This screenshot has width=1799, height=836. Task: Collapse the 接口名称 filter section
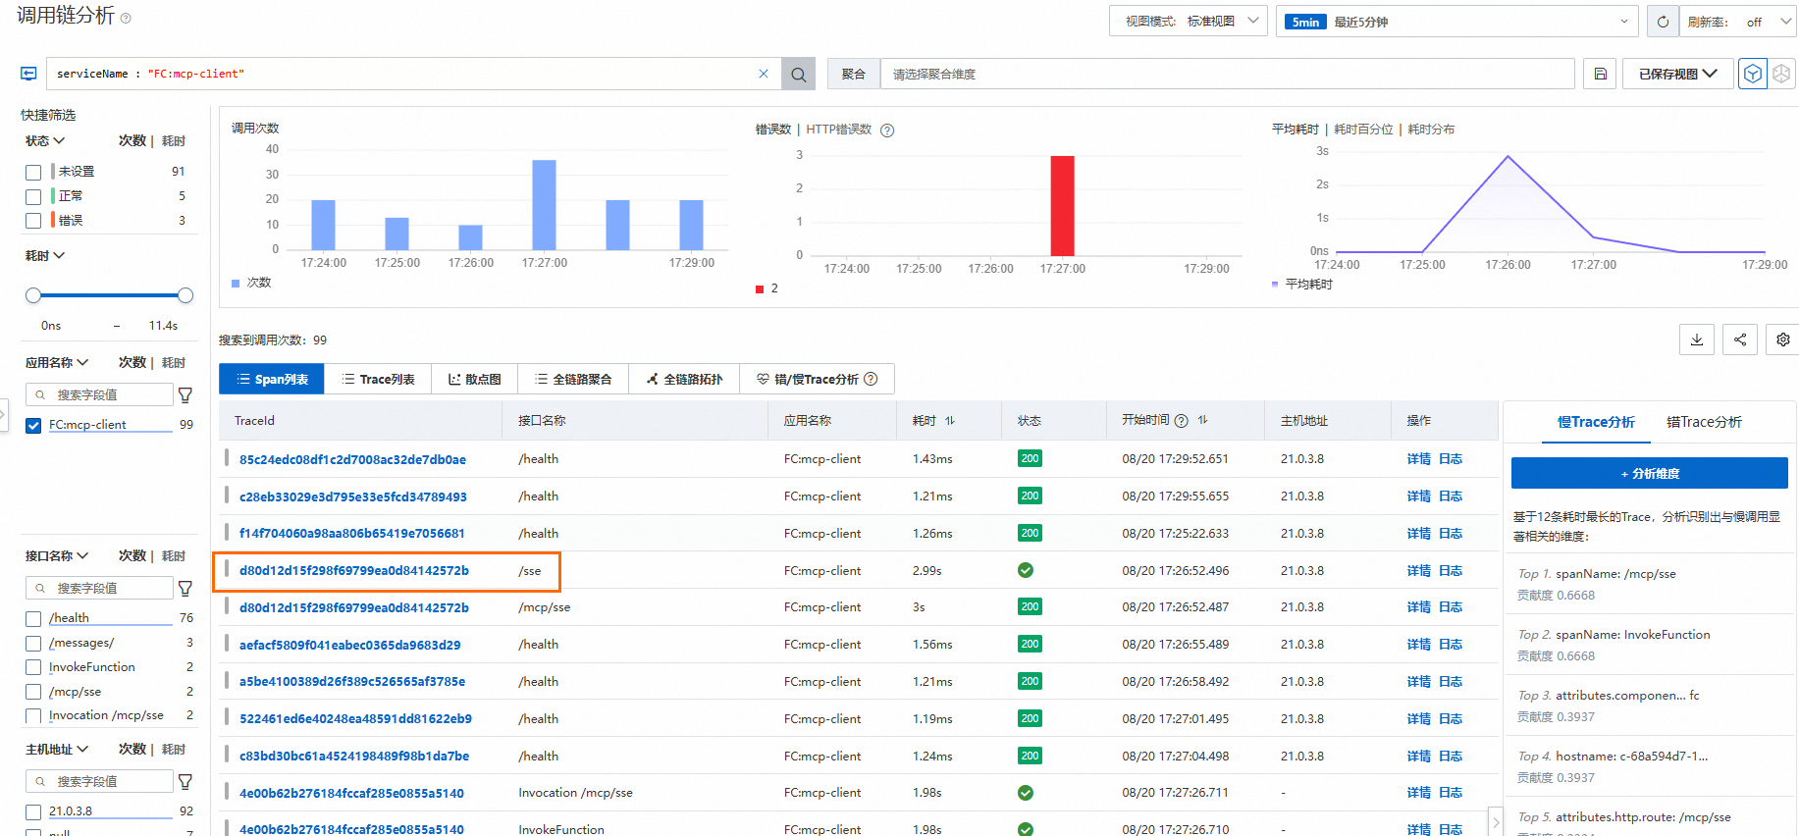[x=57, y=556]
